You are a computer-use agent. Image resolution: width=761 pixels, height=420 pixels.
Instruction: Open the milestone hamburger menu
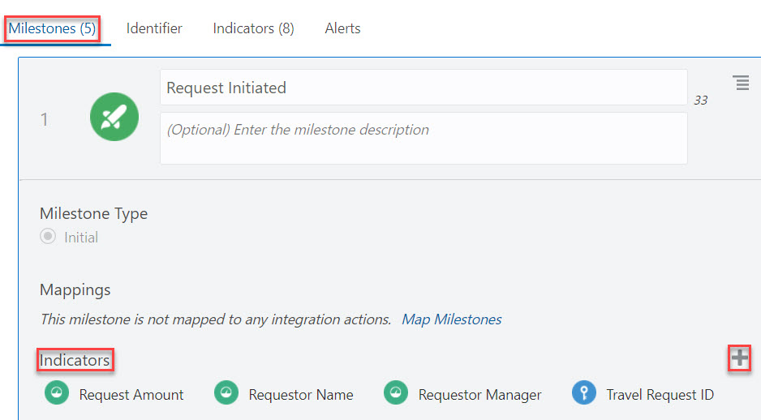[x=741, y=83]
